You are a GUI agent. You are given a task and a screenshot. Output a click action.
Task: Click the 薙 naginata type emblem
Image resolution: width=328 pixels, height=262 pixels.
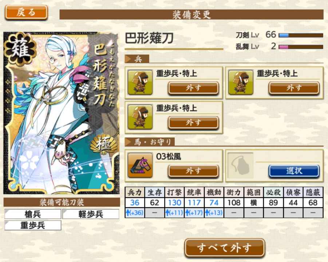(20, 49)
